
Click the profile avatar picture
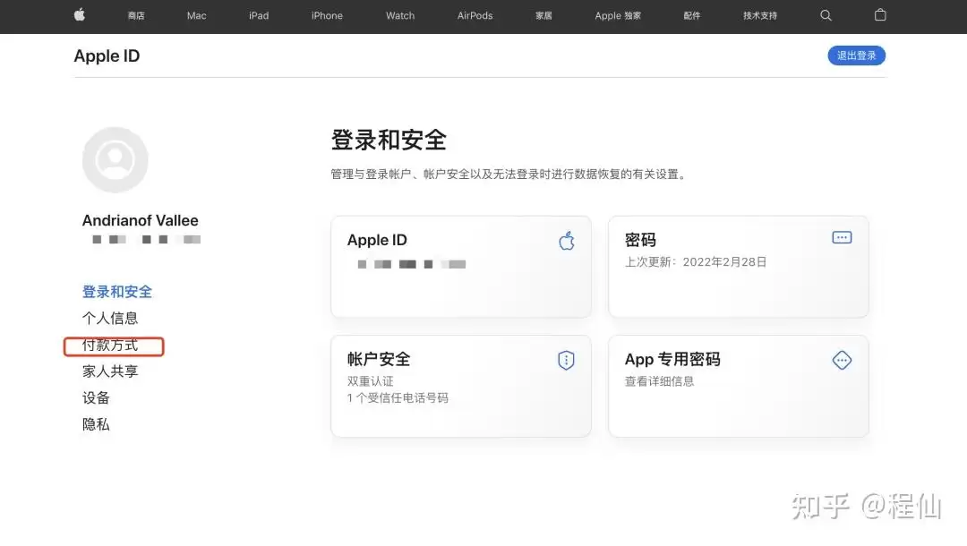click(x=115, y=158)
